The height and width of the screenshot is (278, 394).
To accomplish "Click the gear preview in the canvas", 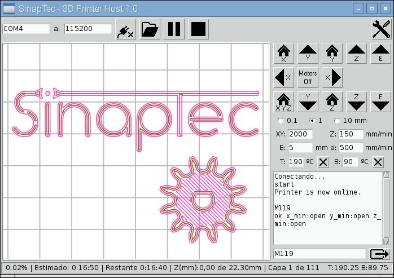I will tap(203, 200).
